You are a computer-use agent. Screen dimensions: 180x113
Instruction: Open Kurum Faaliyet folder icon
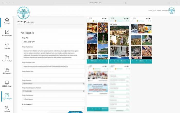[7, 58]
